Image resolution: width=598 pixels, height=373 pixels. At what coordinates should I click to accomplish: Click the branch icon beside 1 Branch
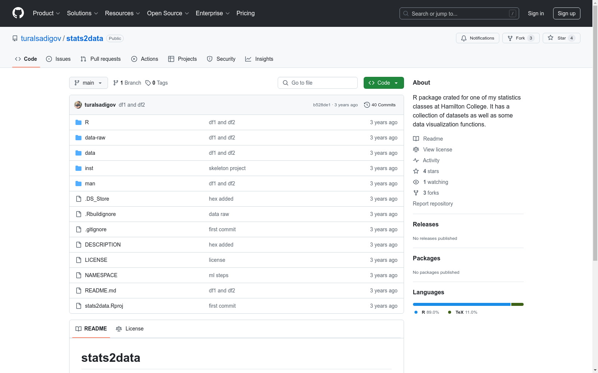[116, 83]
